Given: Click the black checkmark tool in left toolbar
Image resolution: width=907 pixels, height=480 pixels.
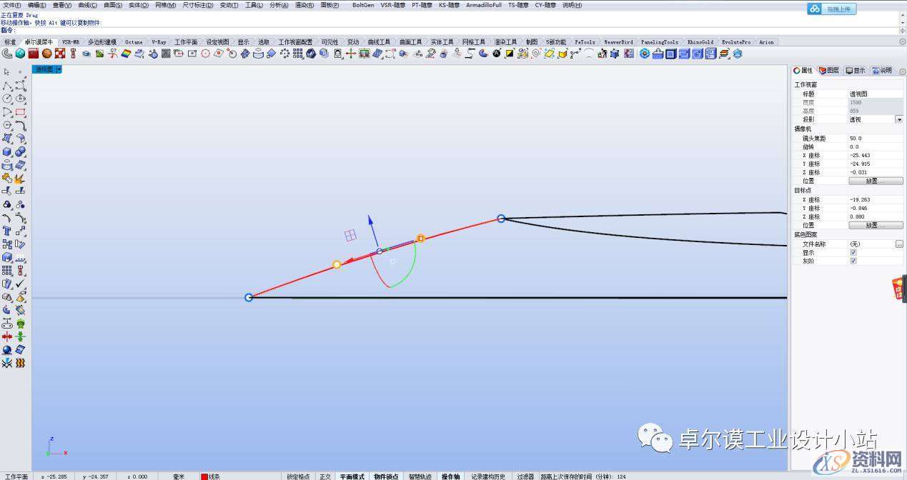Looking at the screenshot, I should click(x=21, y=284).
